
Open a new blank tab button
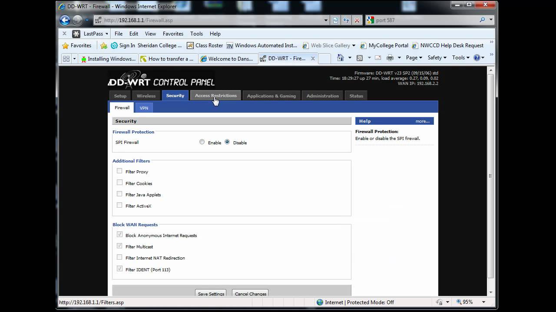pos(324,58)
